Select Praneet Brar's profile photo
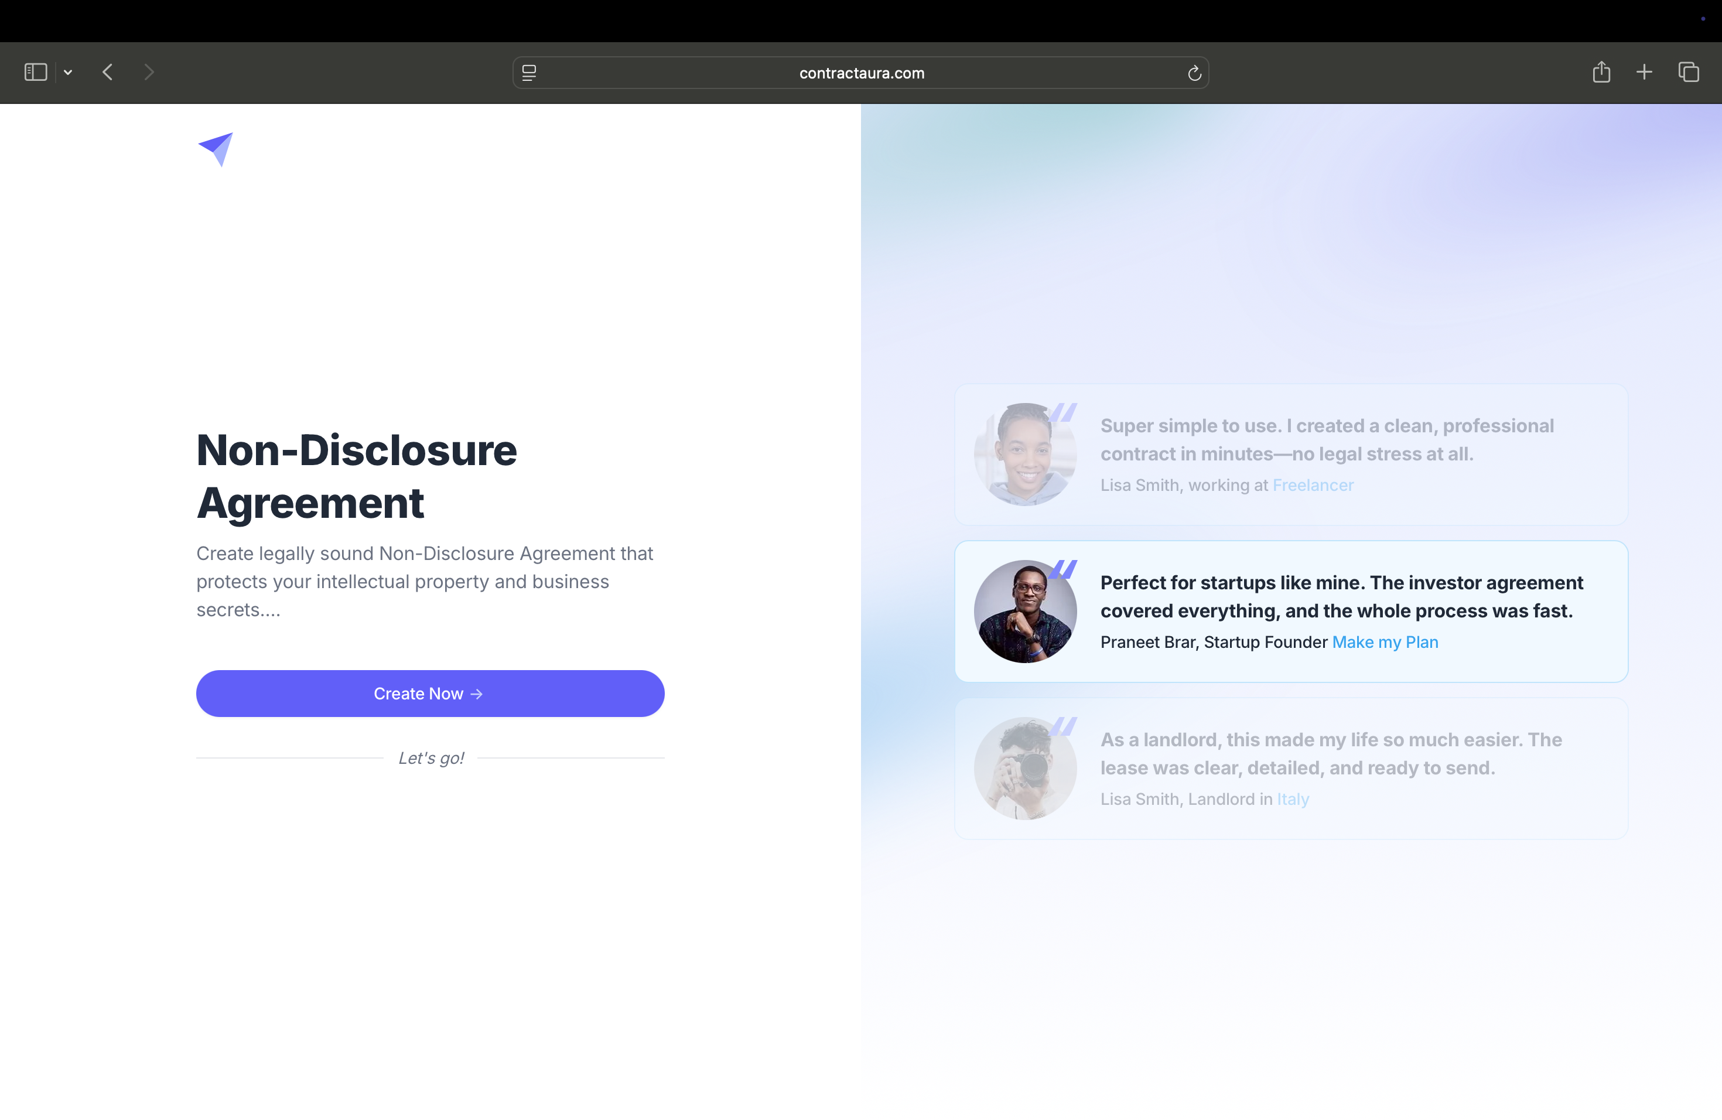Viewport: 1722px width, 1120px height. tap(1024, 612)
